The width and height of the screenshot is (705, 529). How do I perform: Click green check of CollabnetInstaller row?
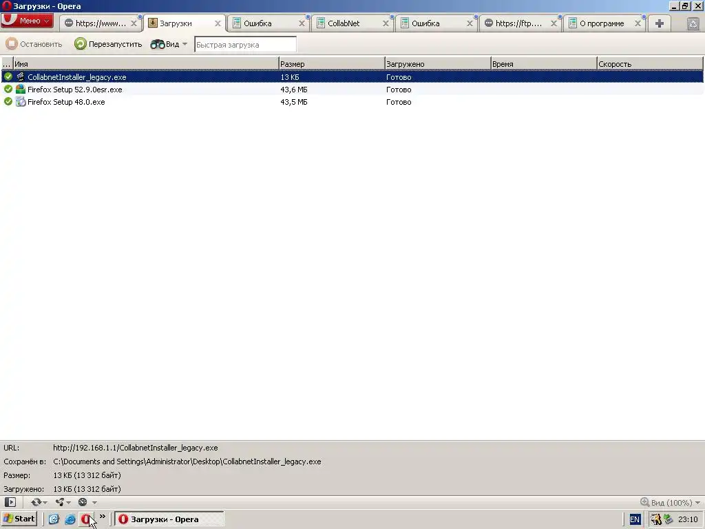pos(8,76)
